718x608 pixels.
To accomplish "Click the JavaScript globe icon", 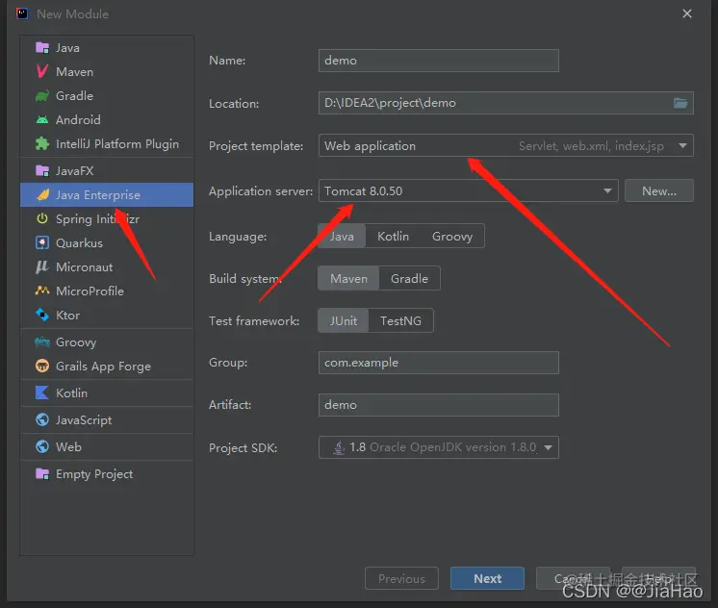I will point(42,419).
